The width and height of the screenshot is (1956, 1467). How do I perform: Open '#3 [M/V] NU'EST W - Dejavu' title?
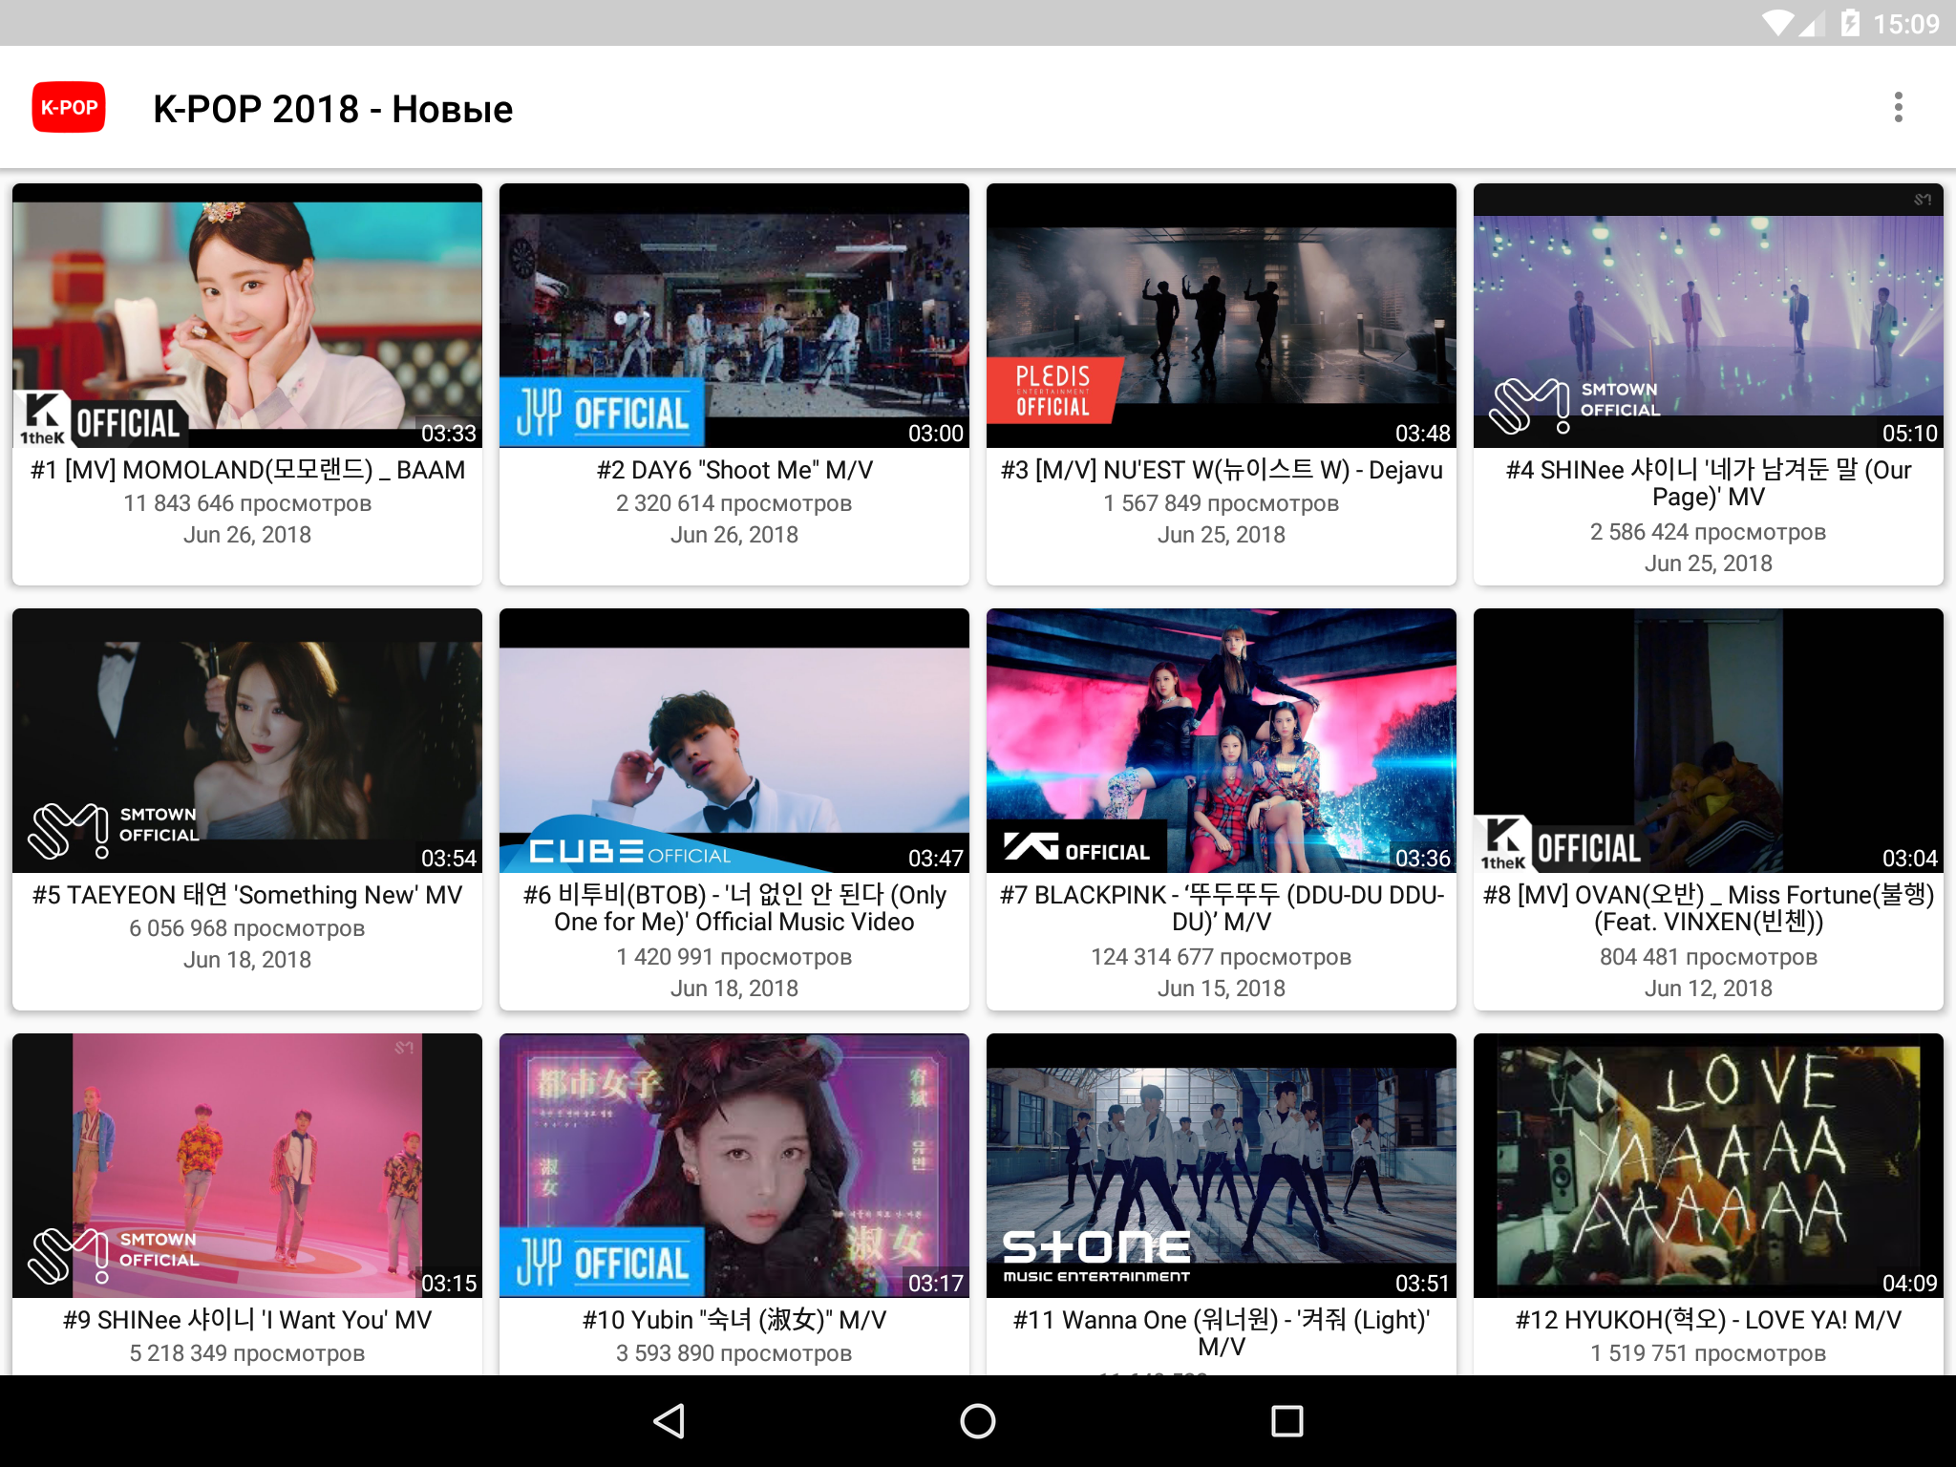[x=1222, y=470]
